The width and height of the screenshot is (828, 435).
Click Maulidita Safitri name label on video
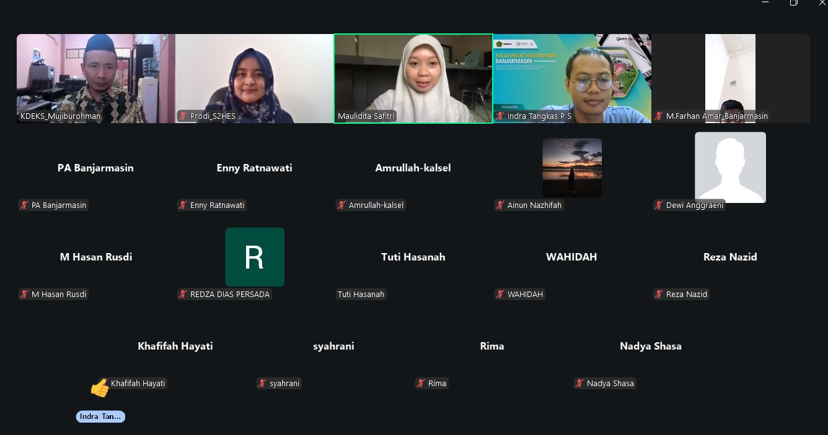(x=366, y=116)
